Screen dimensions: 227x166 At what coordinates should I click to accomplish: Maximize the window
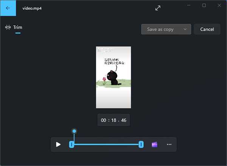tap(204, 5)
